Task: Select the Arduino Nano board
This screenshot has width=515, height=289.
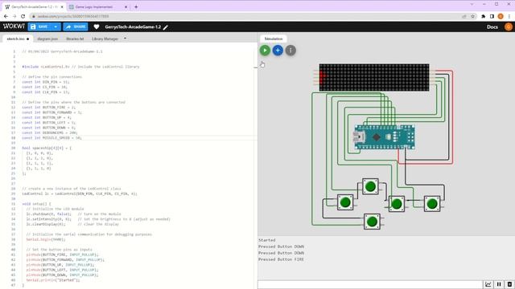Action: (385, 137)
